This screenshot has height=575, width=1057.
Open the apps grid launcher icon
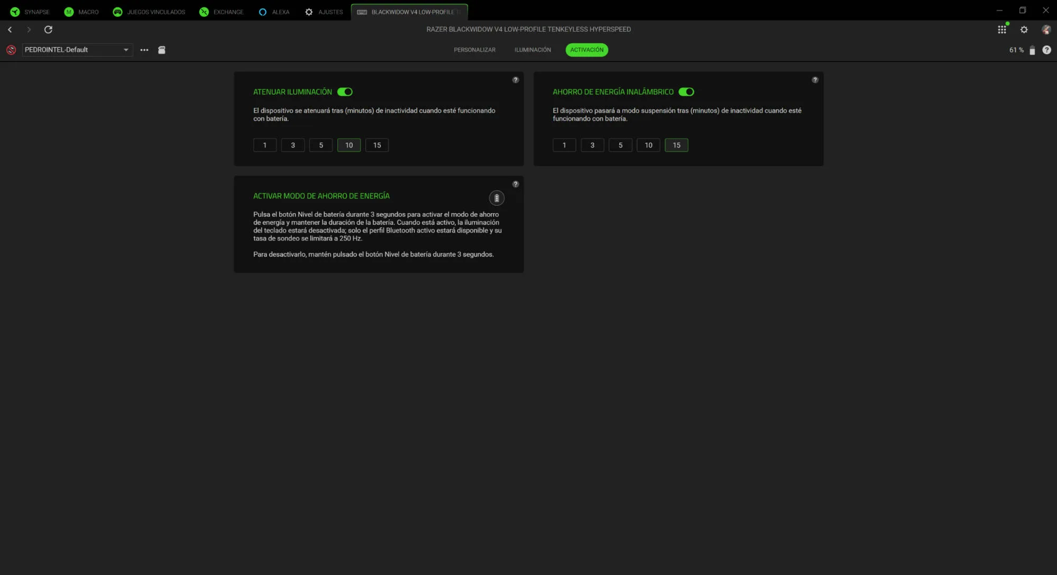(x=1002, y=30)
